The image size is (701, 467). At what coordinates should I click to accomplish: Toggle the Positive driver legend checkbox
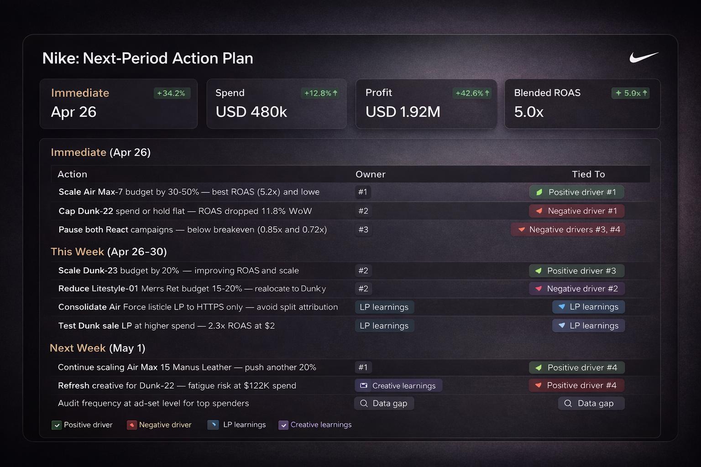[x=57, y=425]
